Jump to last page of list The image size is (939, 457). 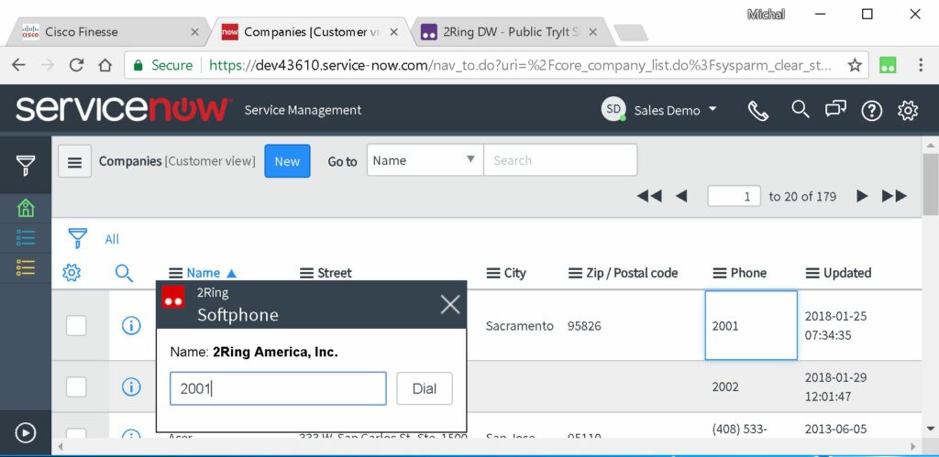(894, 196)
